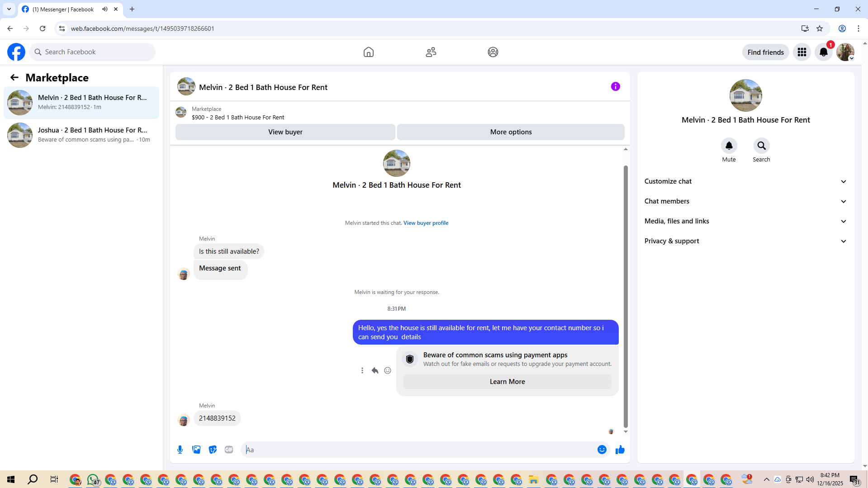Expand the Customize chat section
Image resolution: width=868 pixels, height=488 pixels.
[x=745, y=181]
